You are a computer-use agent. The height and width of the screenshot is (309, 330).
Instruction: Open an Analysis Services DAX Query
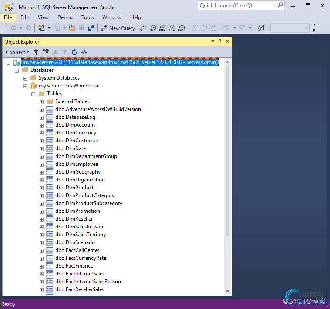coord(182,28)
